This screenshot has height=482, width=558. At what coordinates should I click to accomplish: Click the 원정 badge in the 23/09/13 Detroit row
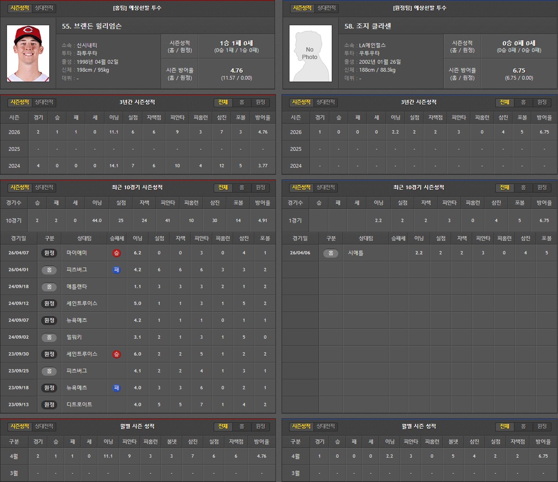49,405
